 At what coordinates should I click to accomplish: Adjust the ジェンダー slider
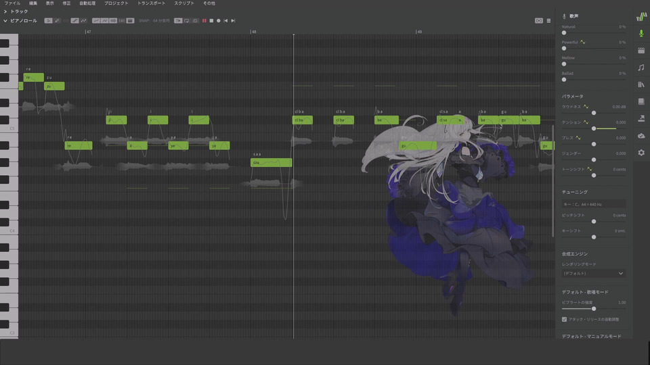coord(594,160)
